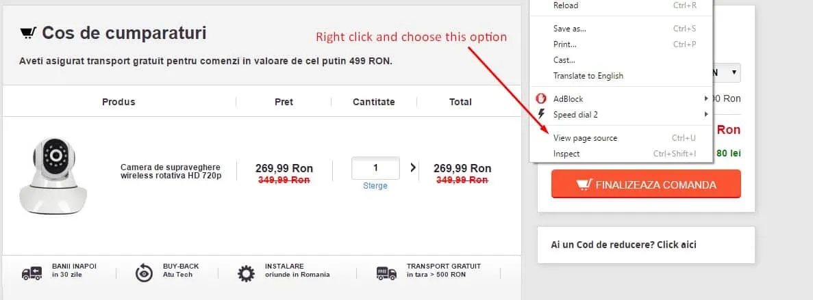Image resolution: width=813 pixels, height=300 pixels.
Task: Click the quantity input field showing 1
Action: pos(375,167)
